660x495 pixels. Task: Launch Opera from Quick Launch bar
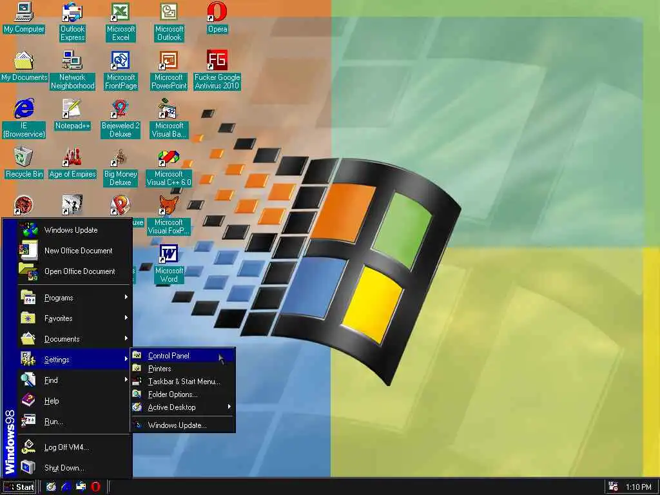pos(95,487)
